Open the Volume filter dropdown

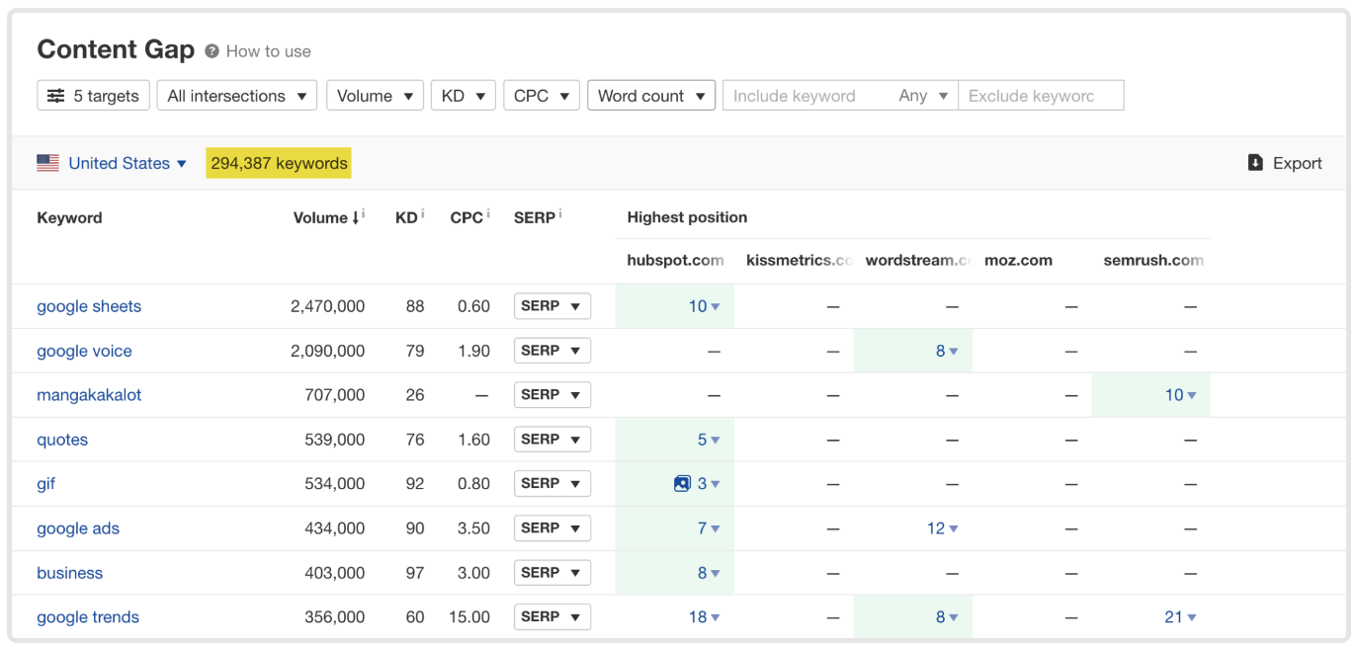click(375, 96)
